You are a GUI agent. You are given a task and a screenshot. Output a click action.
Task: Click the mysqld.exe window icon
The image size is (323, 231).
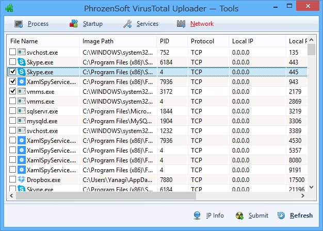pyautogui.click(x=22, y=121)
